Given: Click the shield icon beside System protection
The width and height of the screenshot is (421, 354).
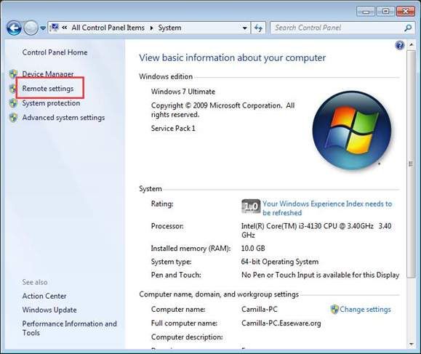Looking at the screenshot, I should click(x=13, y=103).
